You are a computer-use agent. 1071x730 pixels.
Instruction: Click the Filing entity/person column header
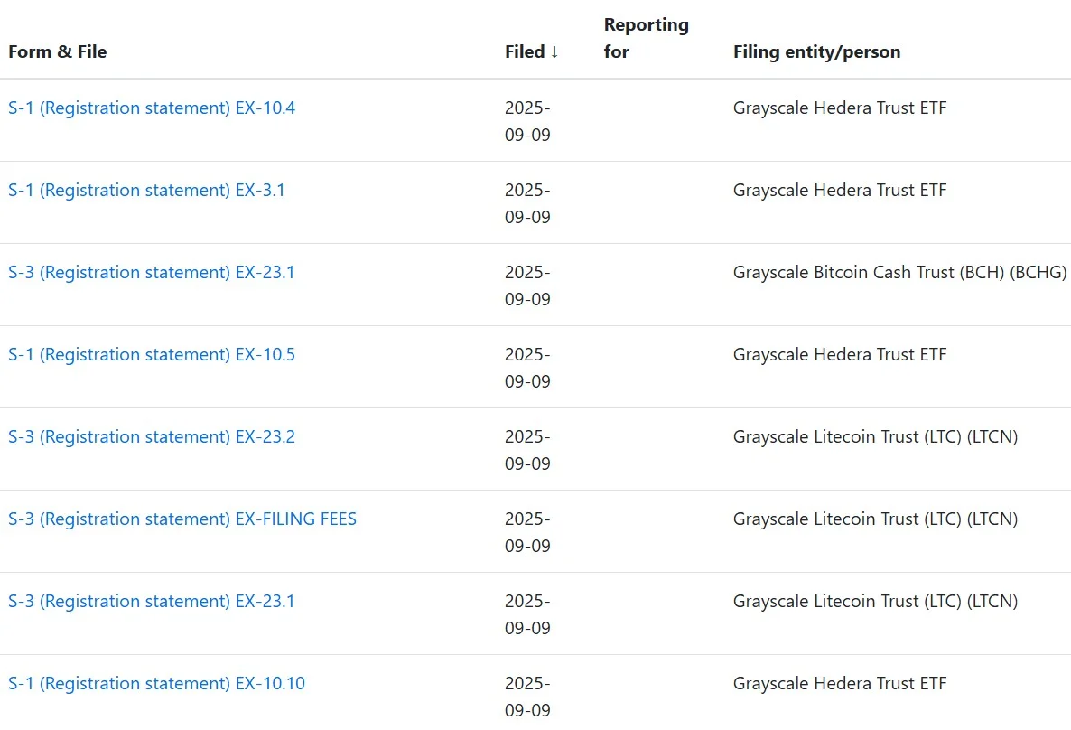(x=817, y=51)
